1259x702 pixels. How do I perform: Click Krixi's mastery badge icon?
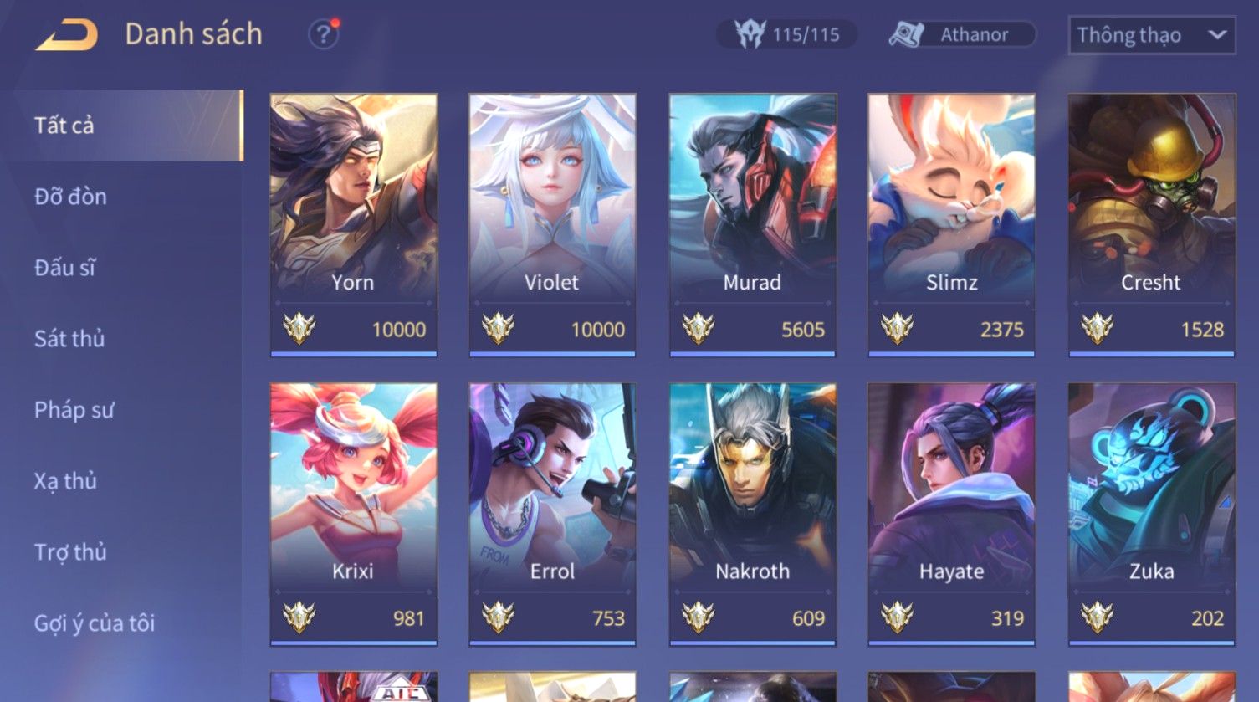[299, 617]
